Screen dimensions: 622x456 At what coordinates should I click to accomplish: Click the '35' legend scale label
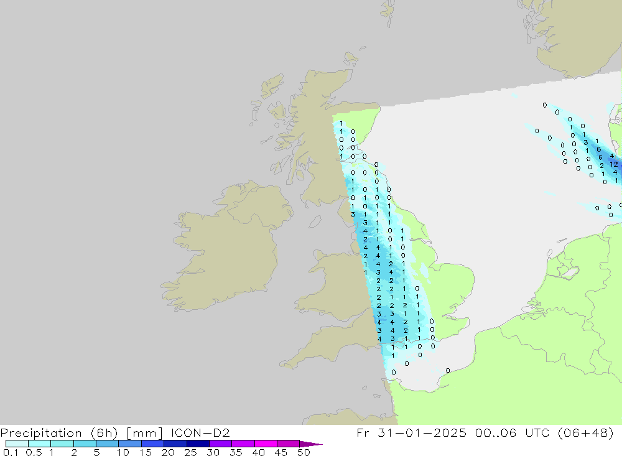[x=236, y=452]
